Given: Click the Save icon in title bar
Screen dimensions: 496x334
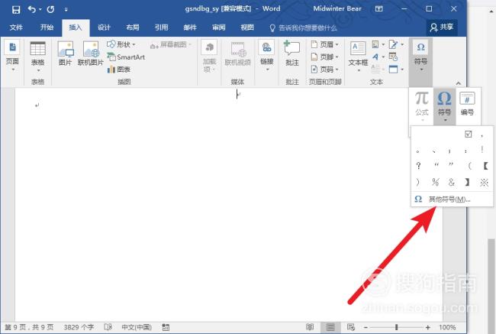Looking at the screenshot, I should click(x=16, y=9).
